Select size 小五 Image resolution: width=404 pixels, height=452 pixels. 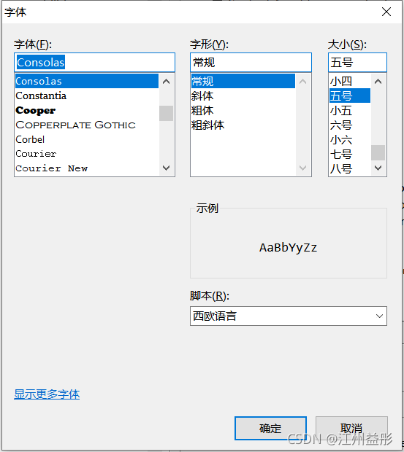pos(350,110)
